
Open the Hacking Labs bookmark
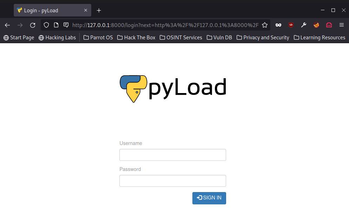tap(57, 38)
